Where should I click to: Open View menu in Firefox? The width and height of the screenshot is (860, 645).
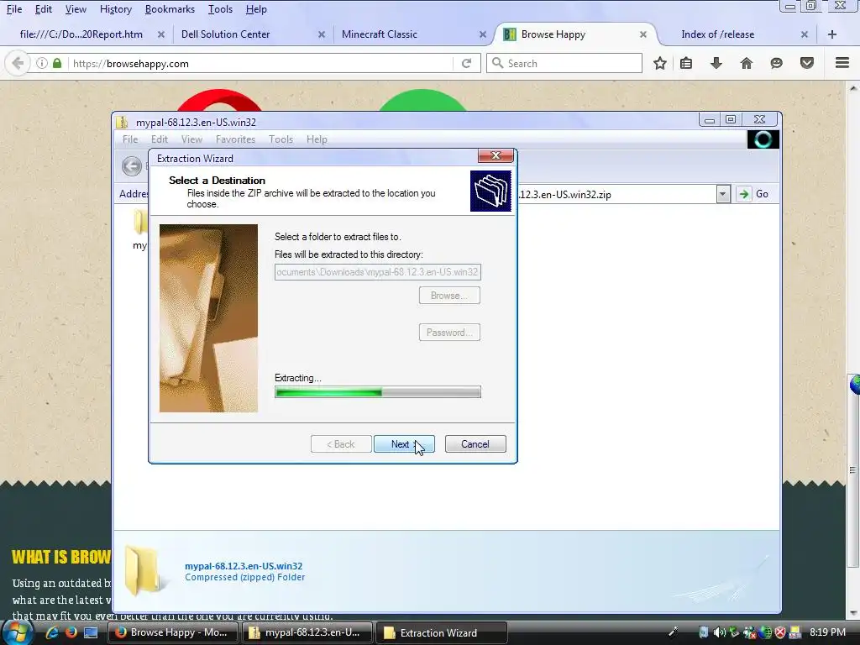point(76,9)
